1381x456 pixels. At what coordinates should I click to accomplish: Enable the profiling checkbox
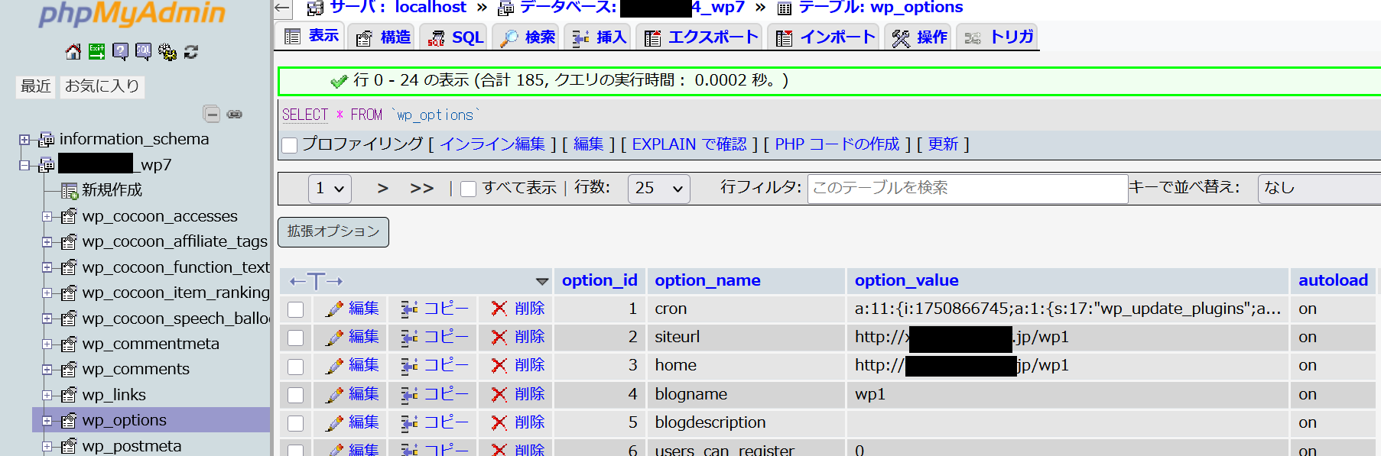290,145
